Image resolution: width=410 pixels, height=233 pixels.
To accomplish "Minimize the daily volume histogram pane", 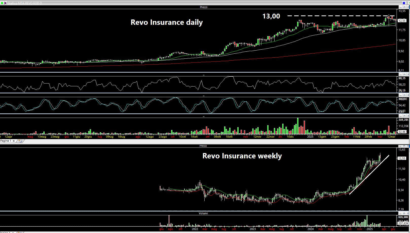I will click(x=401, y=116).
